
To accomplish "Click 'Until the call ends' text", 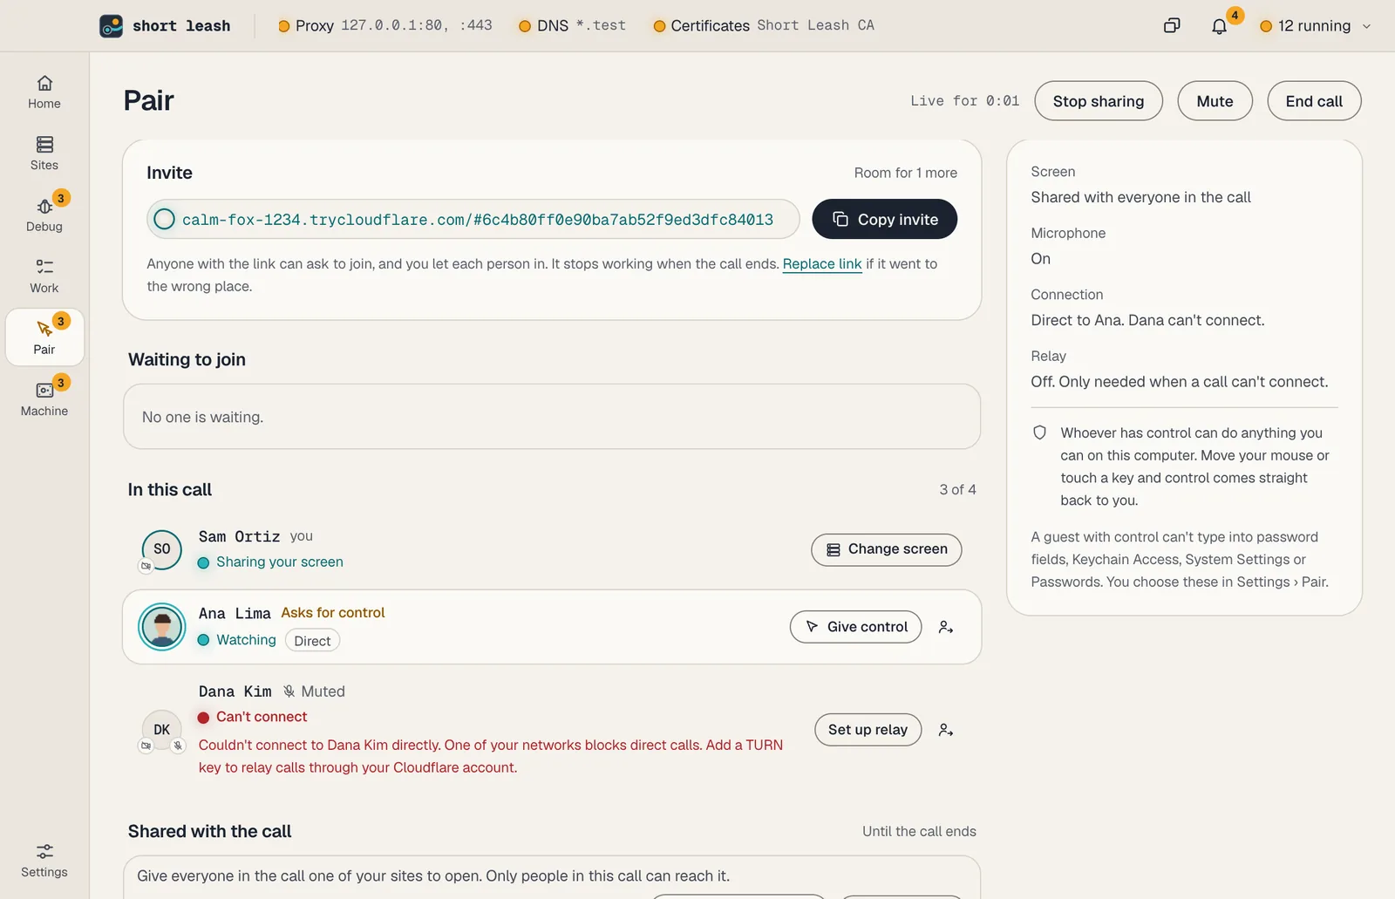I will (919, 832).
